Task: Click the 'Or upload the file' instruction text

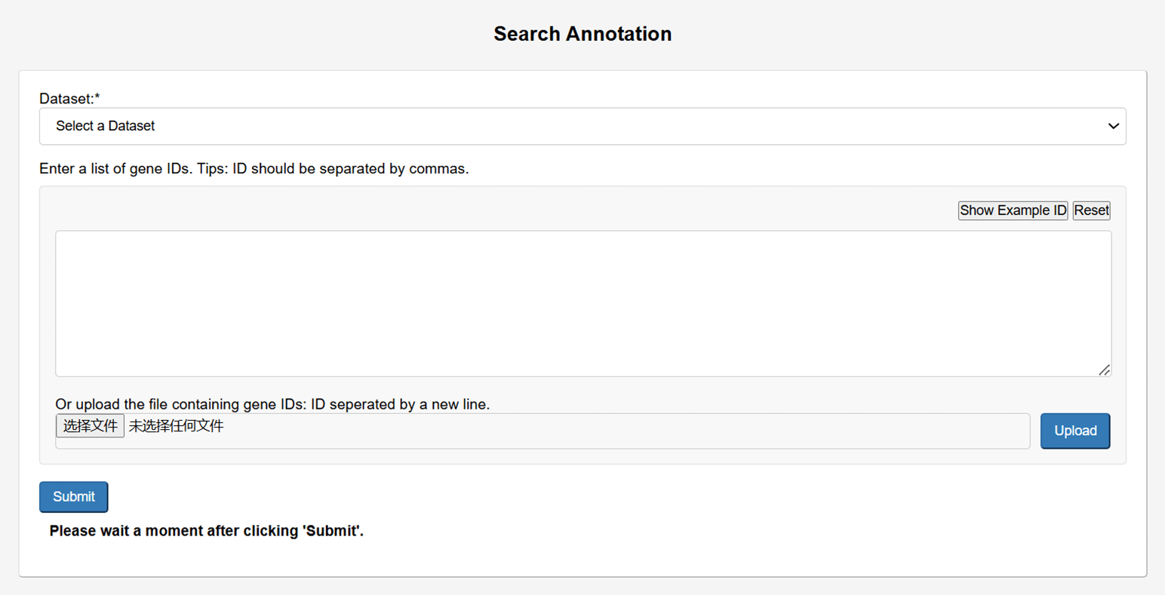Action: [272, 404]
